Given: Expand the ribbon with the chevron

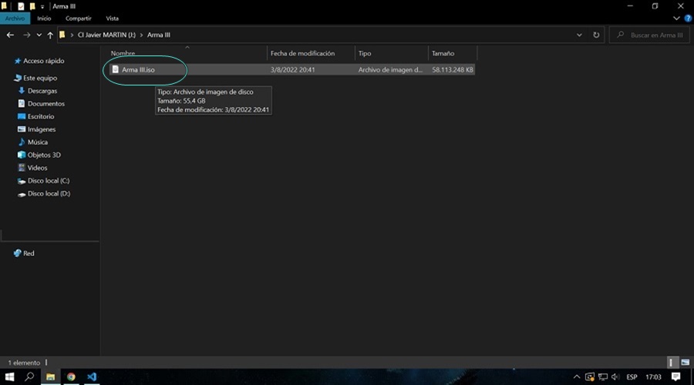Looking at the screenshot, I should pyautogui.click(x=676, y=18).
